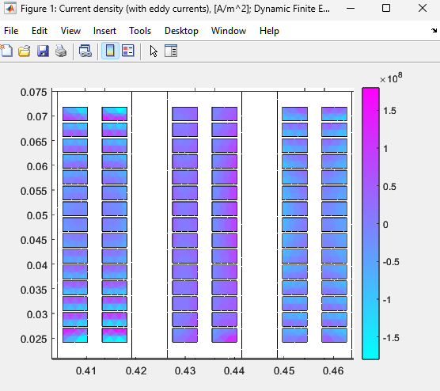440x391 pixels.
Task: Click the colorbar tick label 1.5
Action: click(389, 111)
